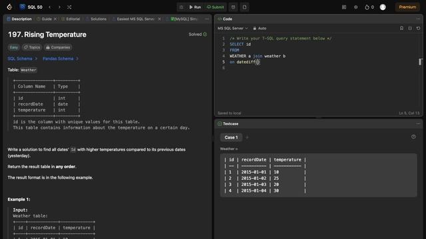The width and height of the screenshot is (426, 239).
Task: Open the SQL 50 study plan
Action: (31, 7)
